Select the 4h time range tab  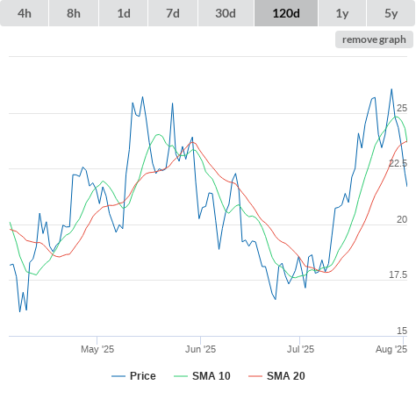25,13
